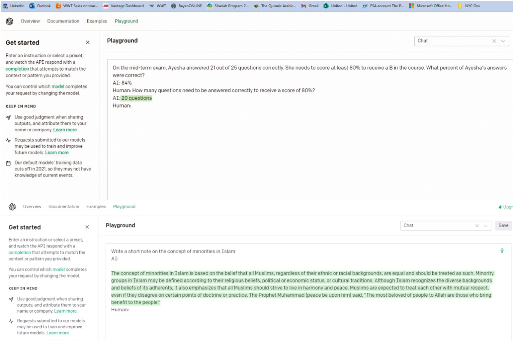Expand the lower Chat mode dropdown arrow
514x342 pixels.
(486, 226)
